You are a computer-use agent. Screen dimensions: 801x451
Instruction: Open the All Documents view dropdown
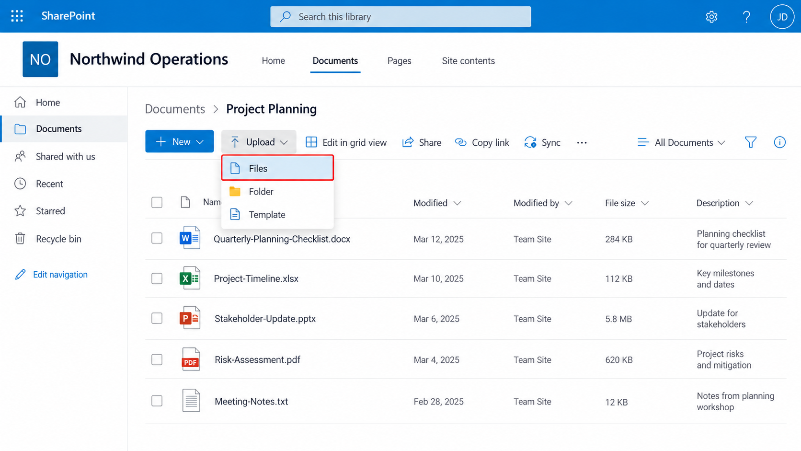click(681, 142)
